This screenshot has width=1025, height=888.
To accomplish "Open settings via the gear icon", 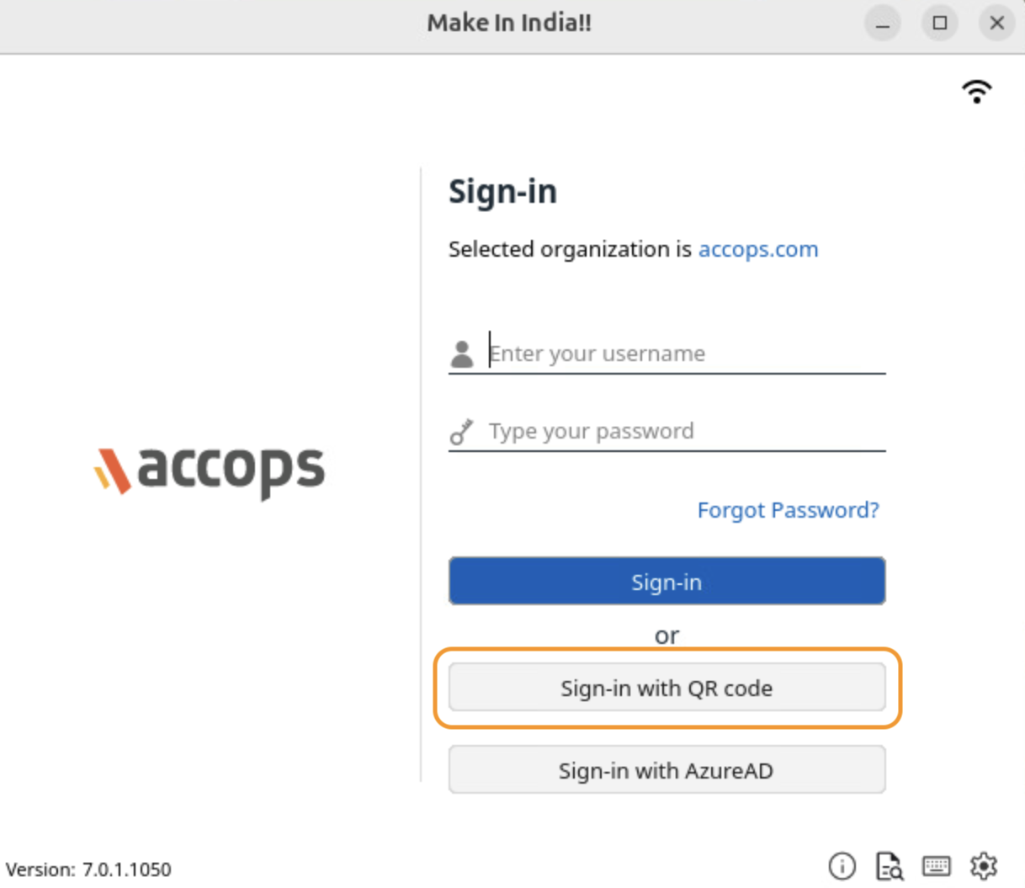I will (983, 865).
